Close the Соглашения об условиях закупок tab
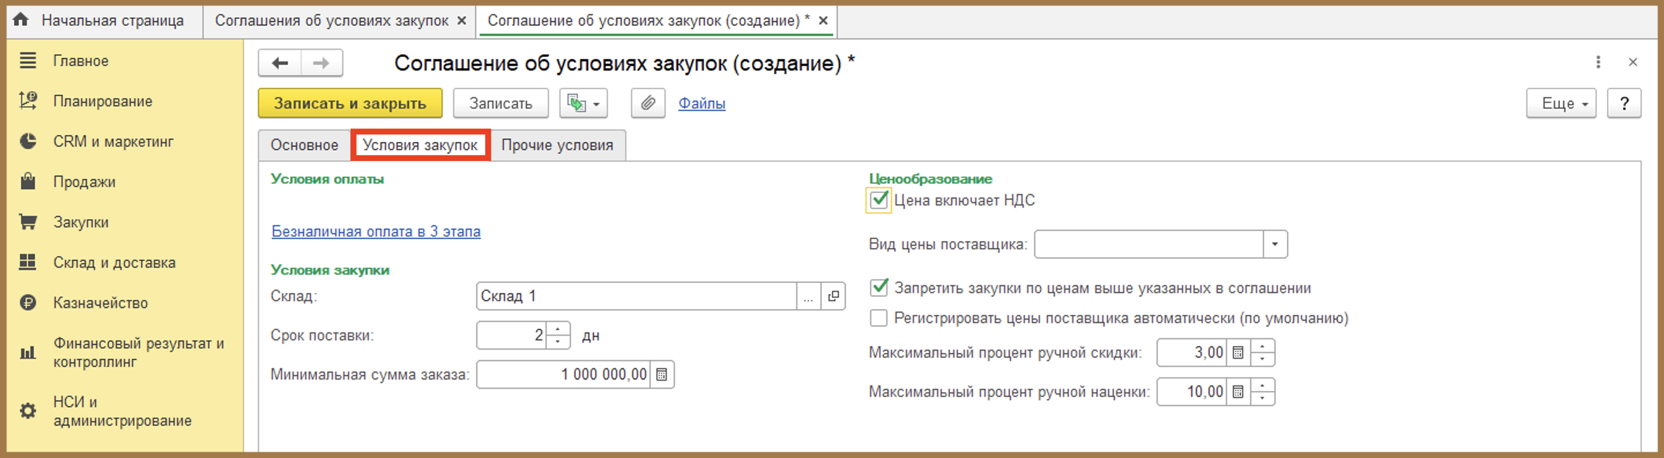This screenshot has height=458, width=1664. 462,21
